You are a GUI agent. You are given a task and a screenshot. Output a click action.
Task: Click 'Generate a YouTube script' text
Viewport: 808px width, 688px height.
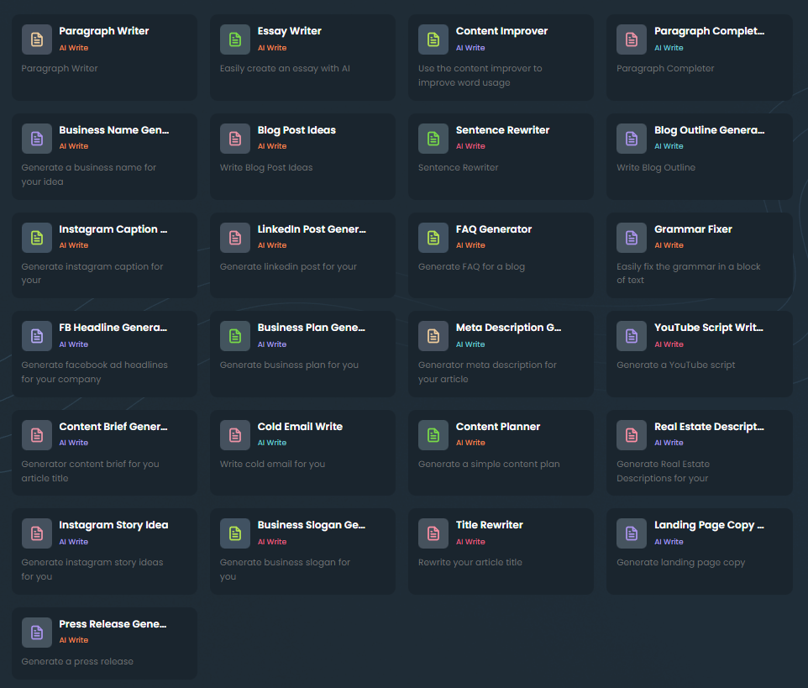tap(675, 365)
